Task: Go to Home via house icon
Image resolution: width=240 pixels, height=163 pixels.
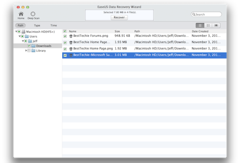Action: click(x=21, y=14)
